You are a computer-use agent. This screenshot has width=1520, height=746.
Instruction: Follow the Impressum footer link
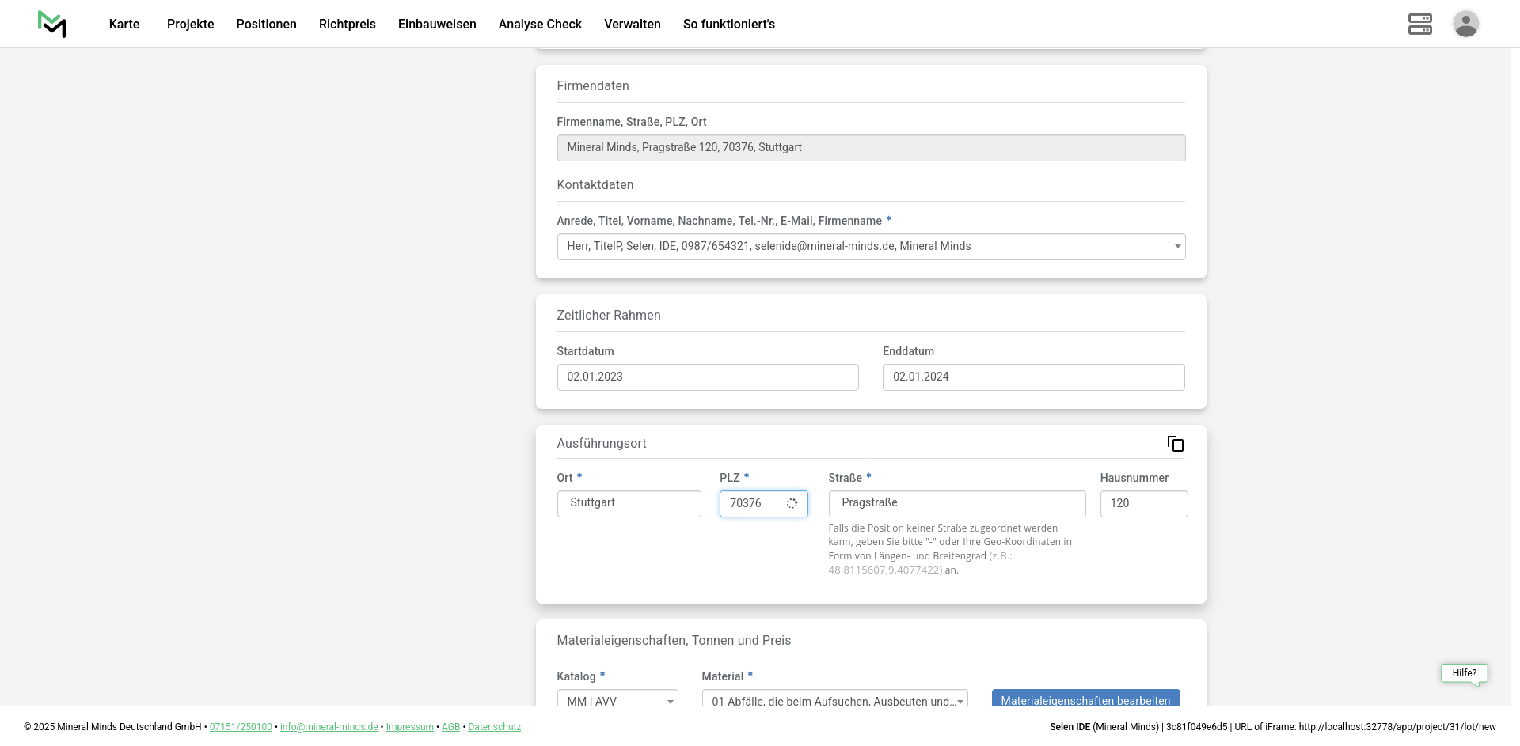pos(409,727)
